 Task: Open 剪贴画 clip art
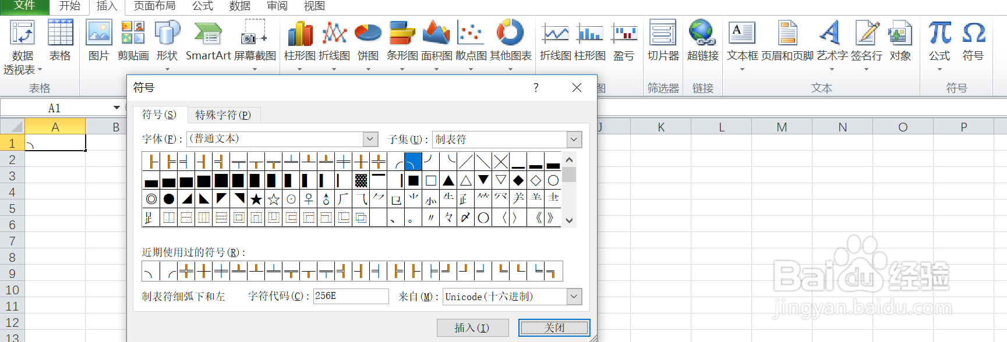[133, 41]
